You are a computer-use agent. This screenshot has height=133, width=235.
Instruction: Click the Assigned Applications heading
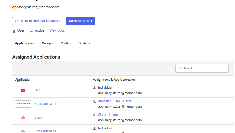pyautogui.click(x=36, y=57)
